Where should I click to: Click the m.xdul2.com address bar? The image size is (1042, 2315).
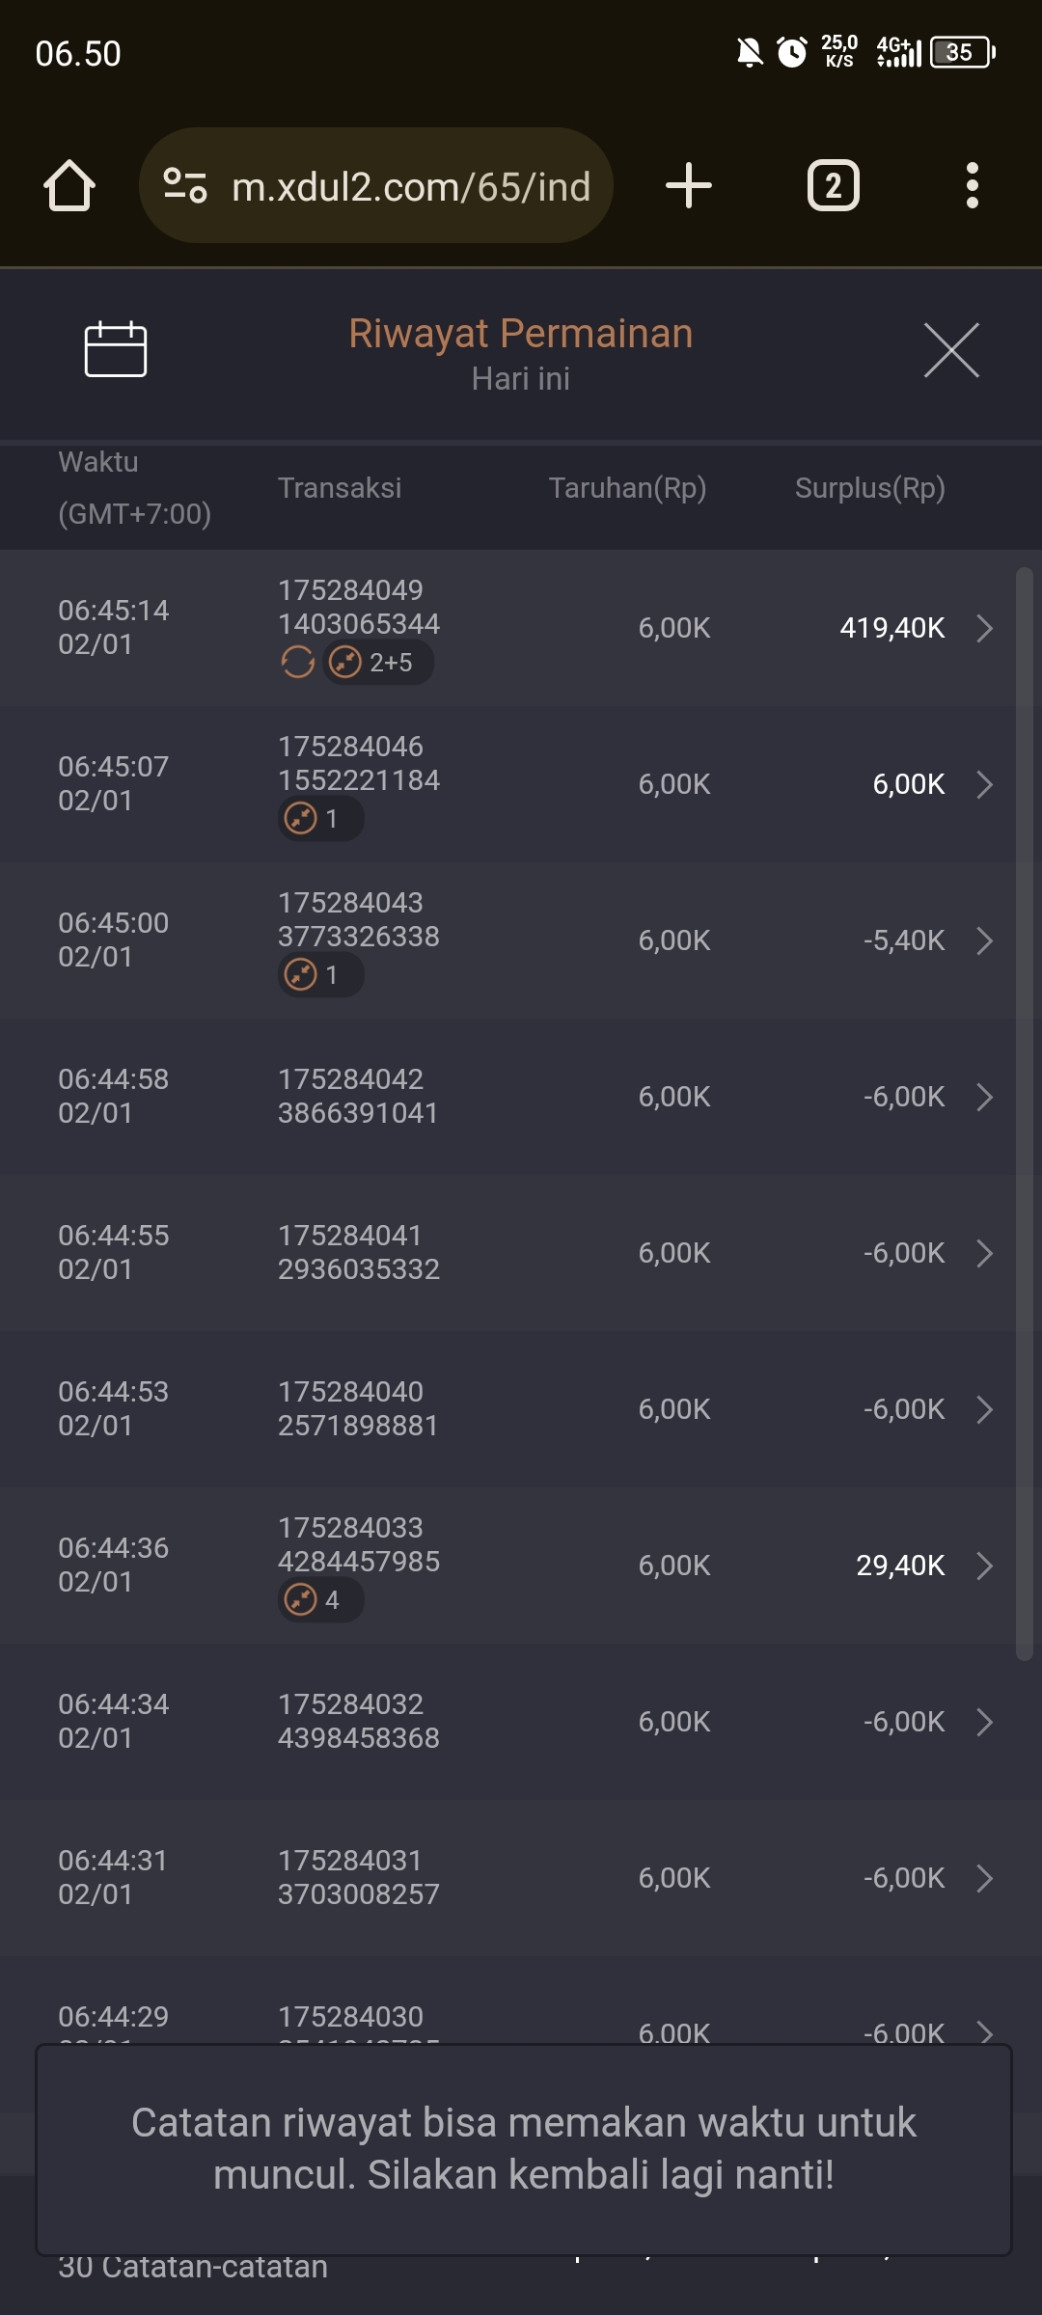pyautogui.click(x=410, y=186)
